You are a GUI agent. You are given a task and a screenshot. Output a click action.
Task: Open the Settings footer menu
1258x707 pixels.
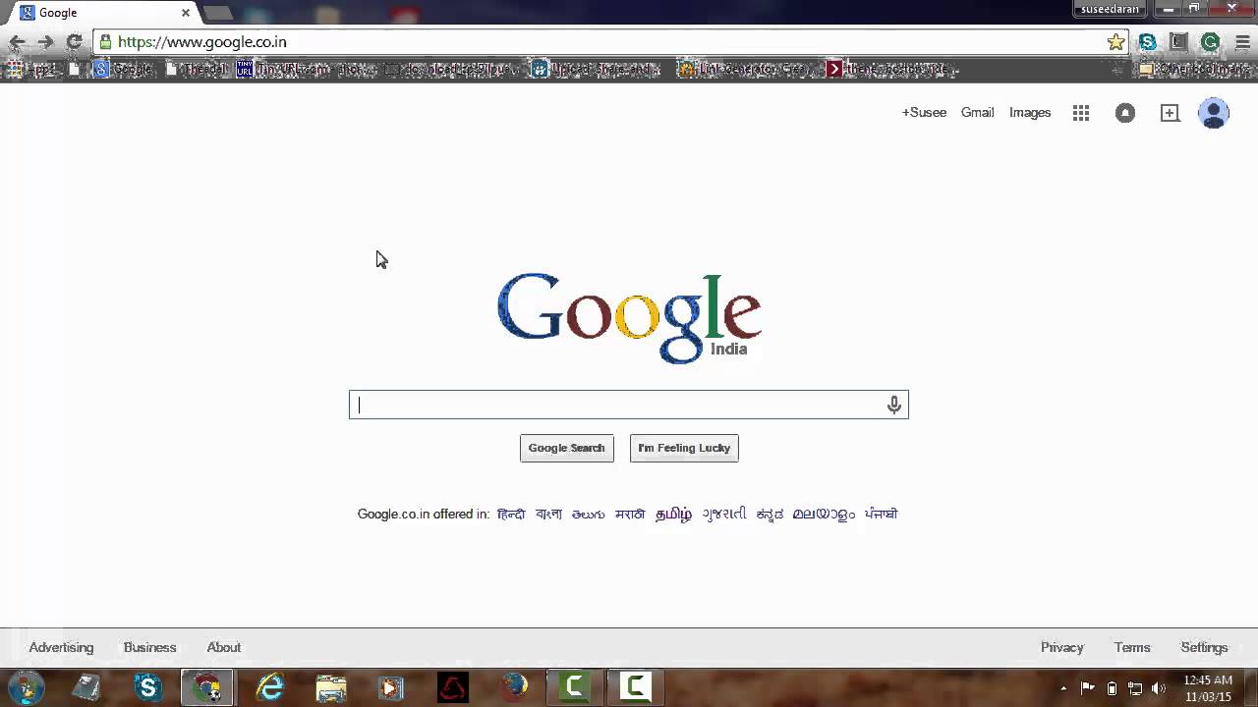click(x=1204, y=647)
